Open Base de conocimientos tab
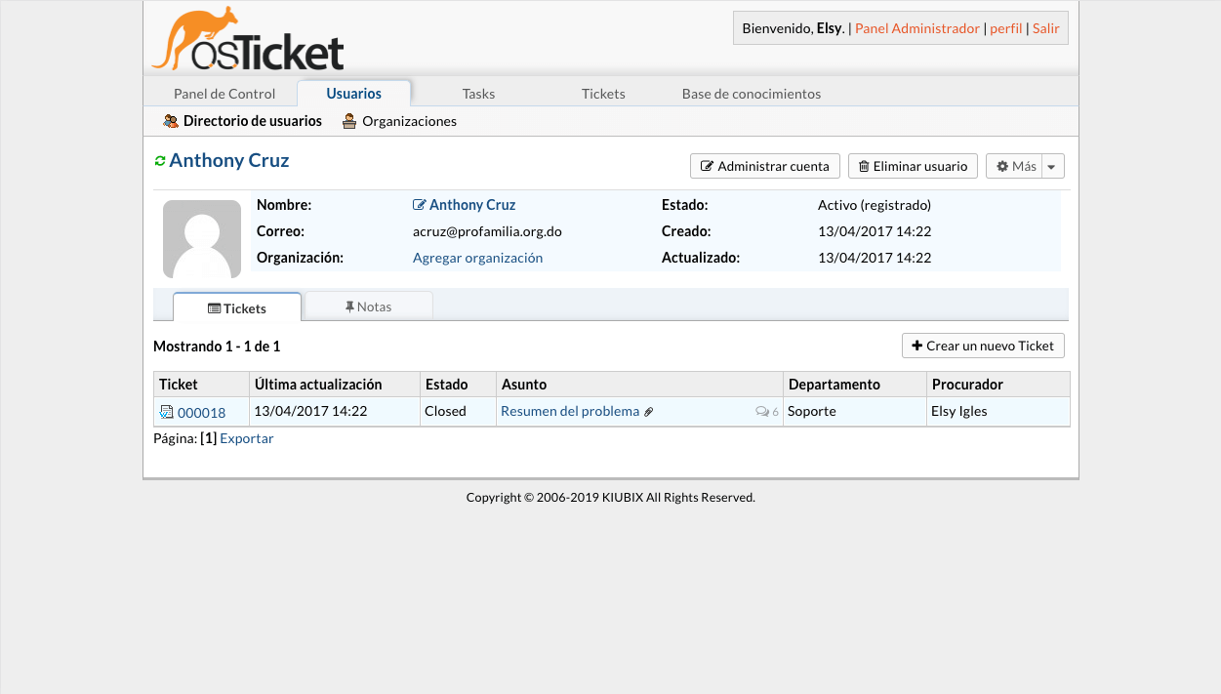The width and height of the screenshot is (1221, 694). click(x=751, y=94)
